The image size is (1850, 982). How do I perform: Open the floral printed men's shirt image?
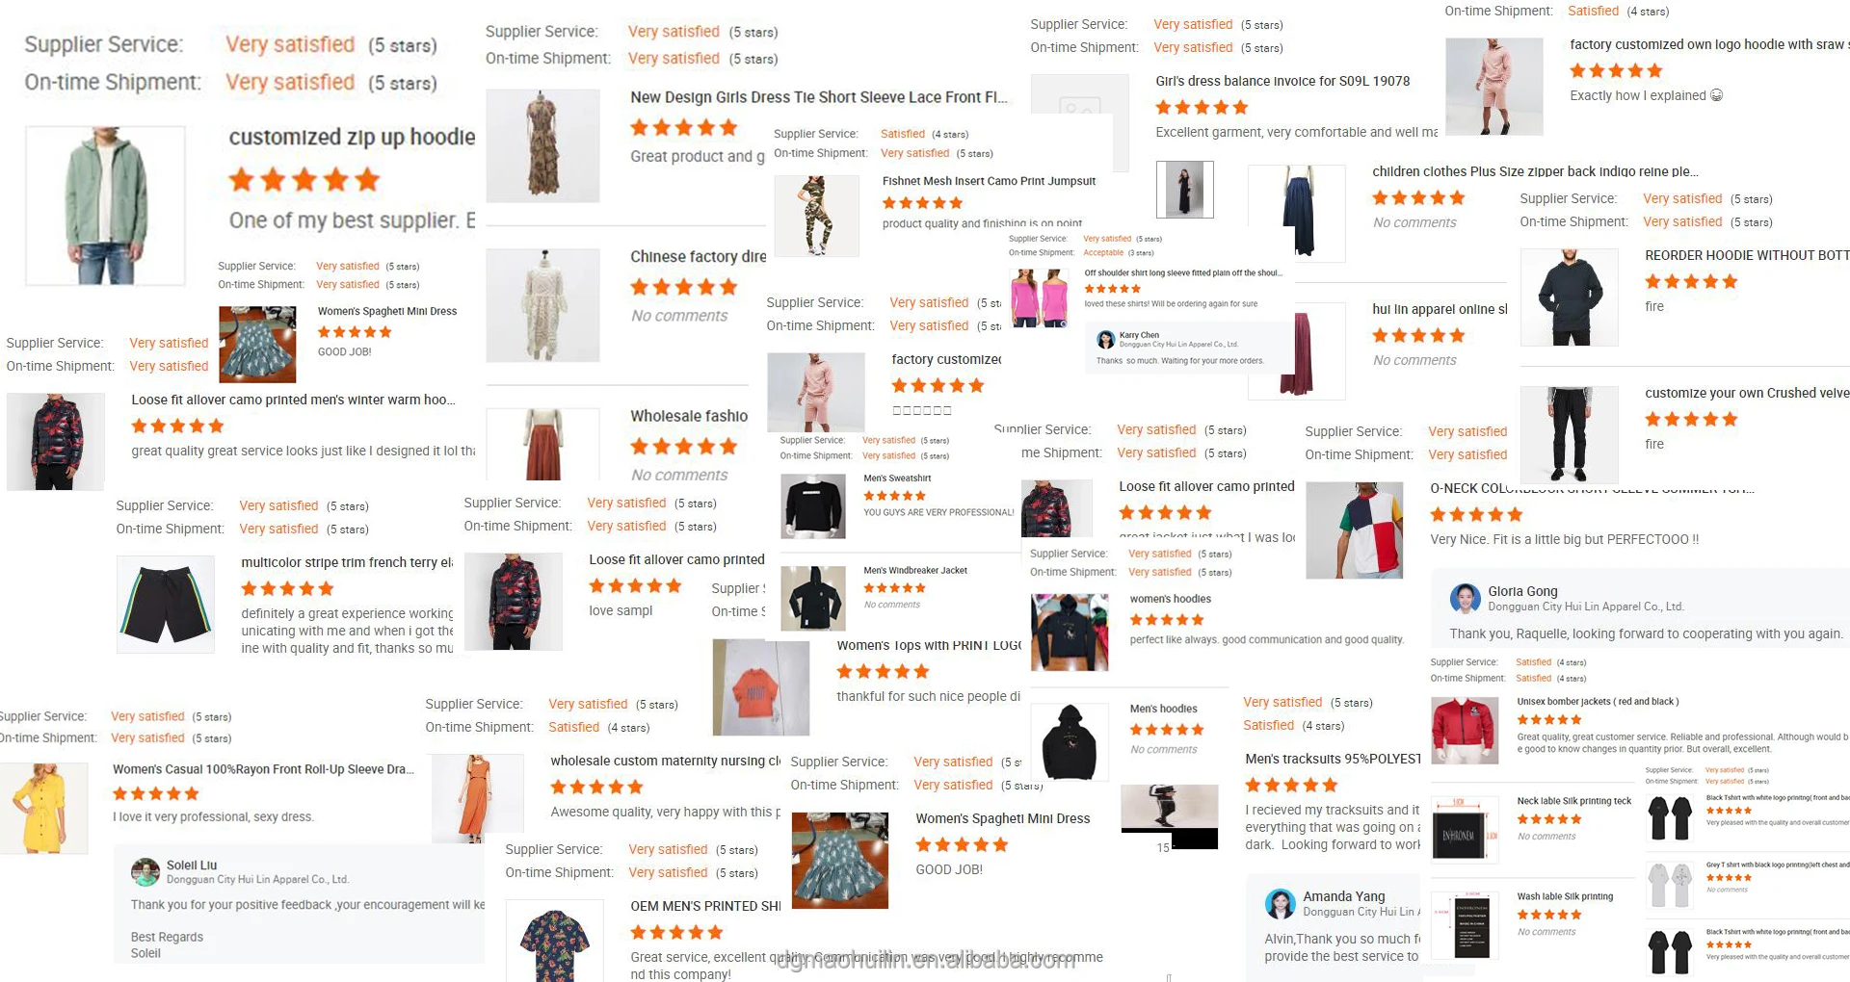(x=555, y=942)
